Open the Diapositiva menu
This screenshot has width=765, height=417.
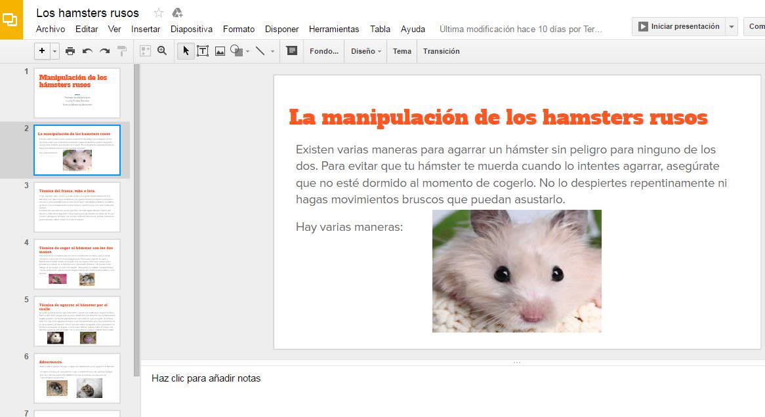pyautogui.click(x=192, y=30)
